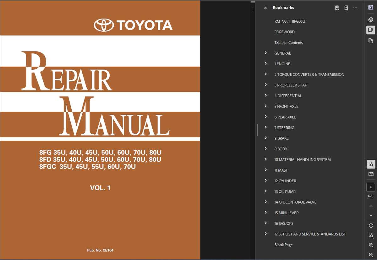
Task: Go to previous page with up arrow
Action: [371, 206]
